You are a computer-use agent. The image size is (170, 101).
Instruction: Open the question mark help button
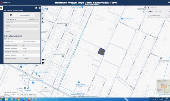point(43,60)
